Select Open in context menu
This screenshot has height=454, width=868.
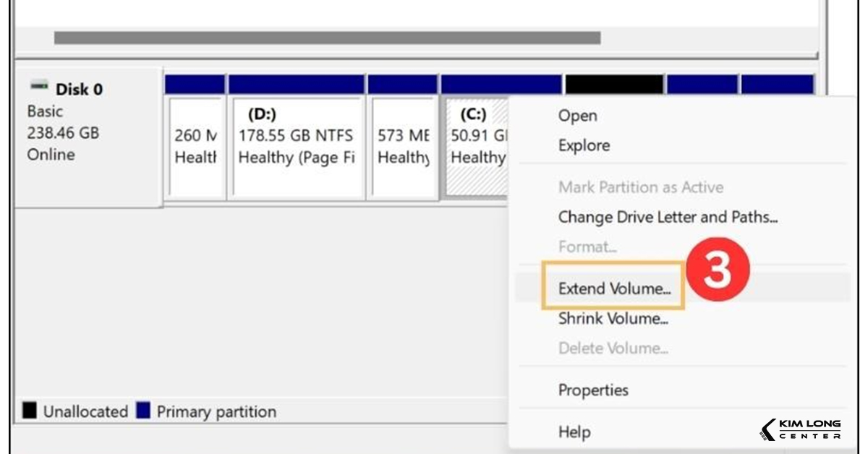577,116
